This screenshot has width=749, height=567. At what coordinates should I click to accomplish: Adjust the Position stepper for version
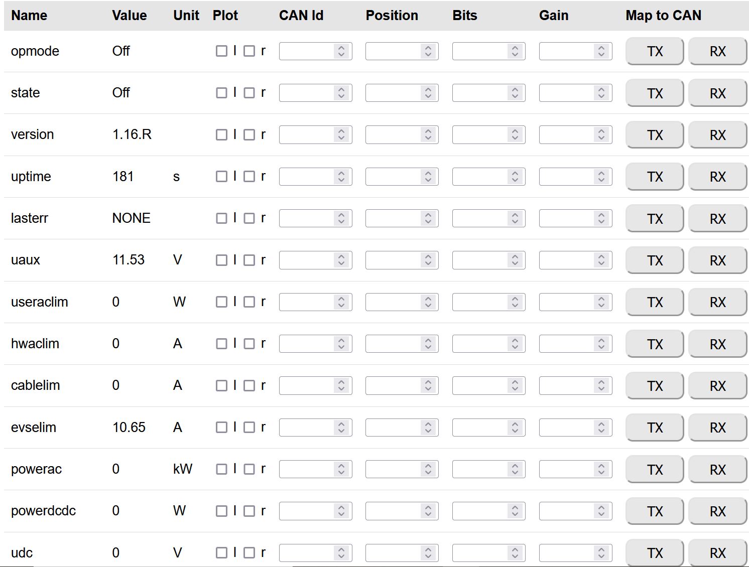[428, 134]
